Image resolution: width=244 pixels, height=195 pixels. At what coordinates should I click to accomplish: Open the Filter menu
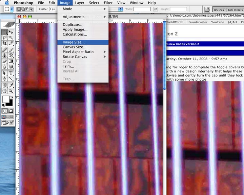point(108,3)
